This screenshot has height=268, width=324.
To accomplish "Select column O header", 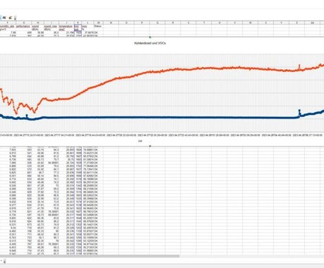I will [126, 23].
